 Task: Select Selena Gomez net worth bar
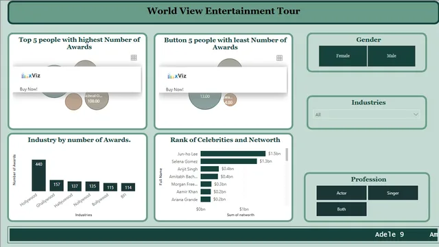[x=228, y=161]
